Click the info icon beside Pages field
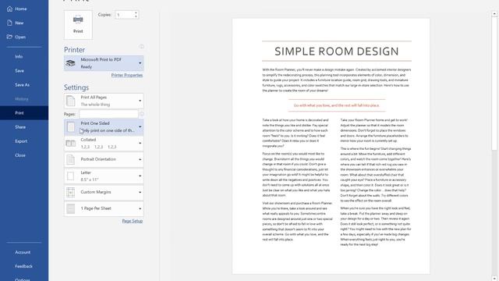Viewport: 499px width, 281px height. pyautogui.click(x=142, y=114)
